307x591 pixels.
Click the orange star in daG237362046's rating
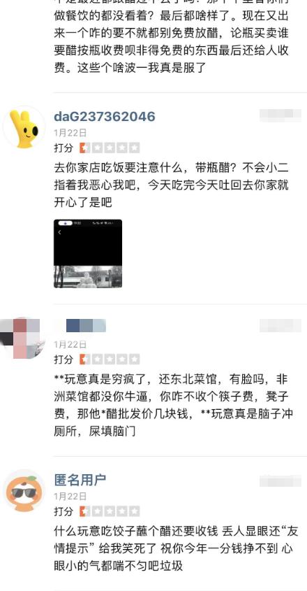click(84, 148)
